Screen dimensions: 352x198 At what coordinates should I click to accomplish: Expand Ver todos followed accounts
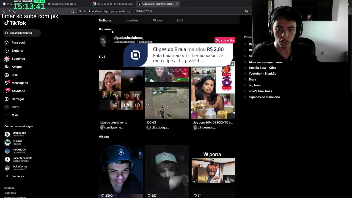coord(18,176)
